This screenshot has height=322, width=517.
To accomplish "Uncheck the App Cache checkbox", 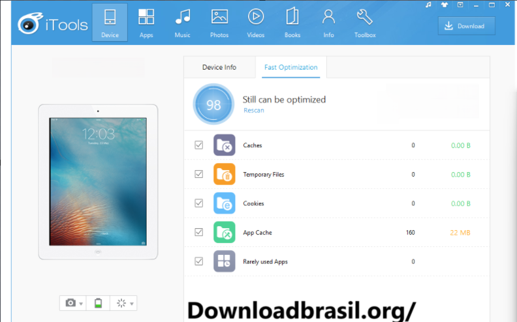I will click(199, 232).
